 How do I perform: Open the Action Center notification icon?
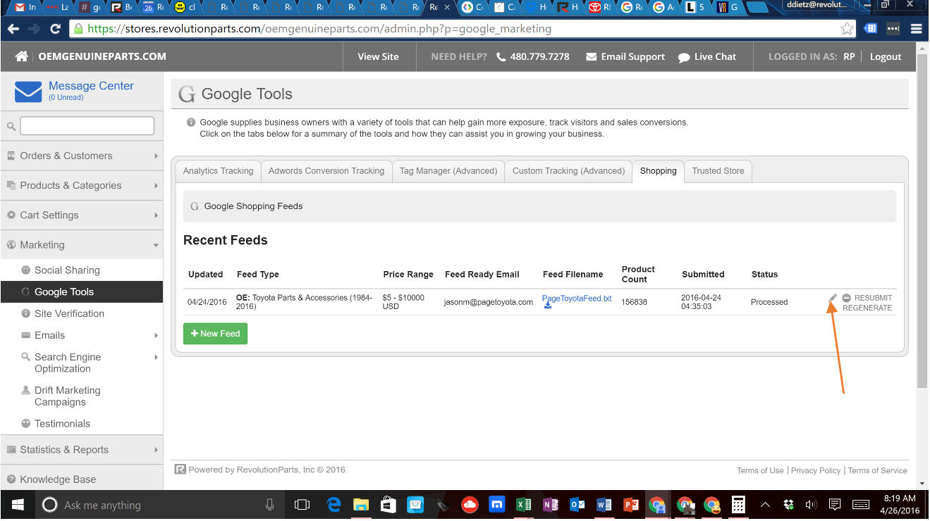point(835,505)
